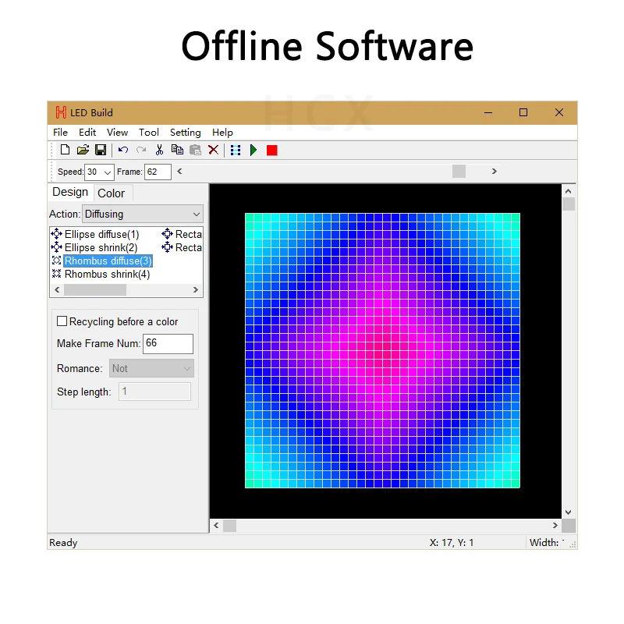
Task: Select the second Recta effect below the first
Action: pyautogui.click(x=189, y=247)
